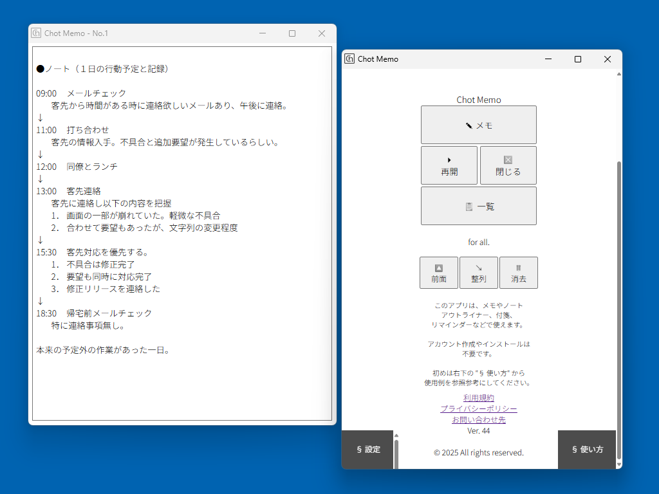
Task: Click the scroll-up arrow at top right
Action: point(619,74)
